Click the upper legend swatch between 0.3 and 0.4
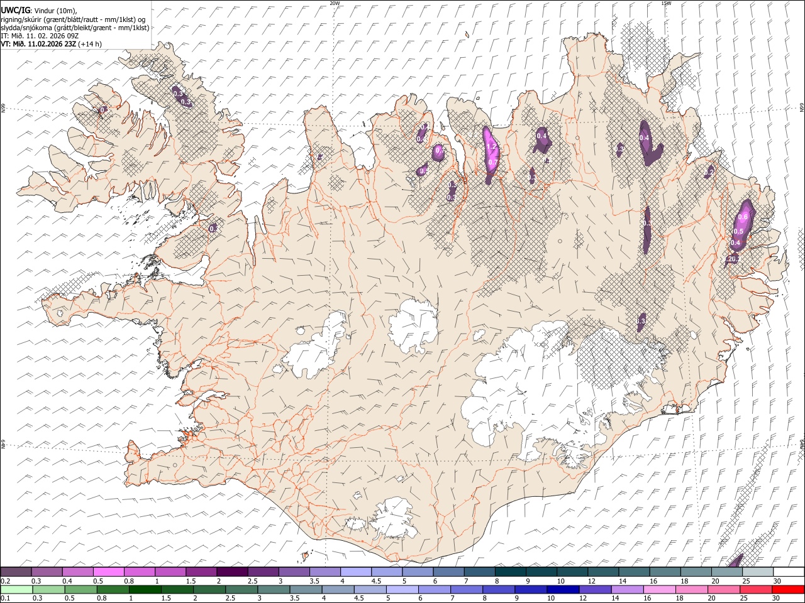This screenshot has width=805, height=603. 47,572
